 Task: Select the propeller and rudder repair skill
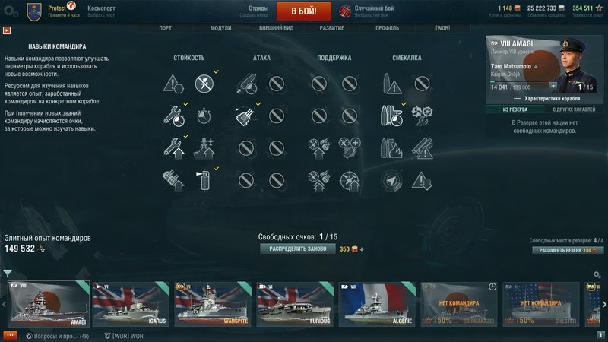tap(422, 116)
